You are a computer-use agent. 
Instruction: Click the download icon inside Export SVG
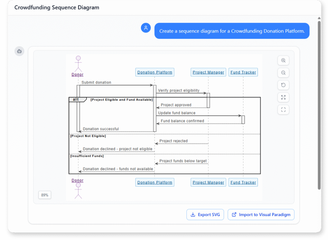pos(193,214)
